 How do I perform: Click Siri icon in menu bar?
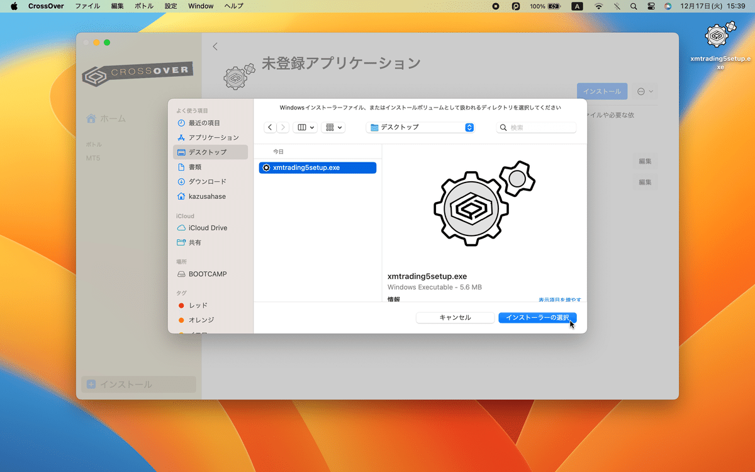click(668, 6)
